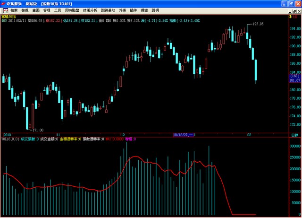Click the 富櫃50指 stock name label
The width and height of the screenshot is (302, 218).
pyautogui.click(x=8, y=16)
